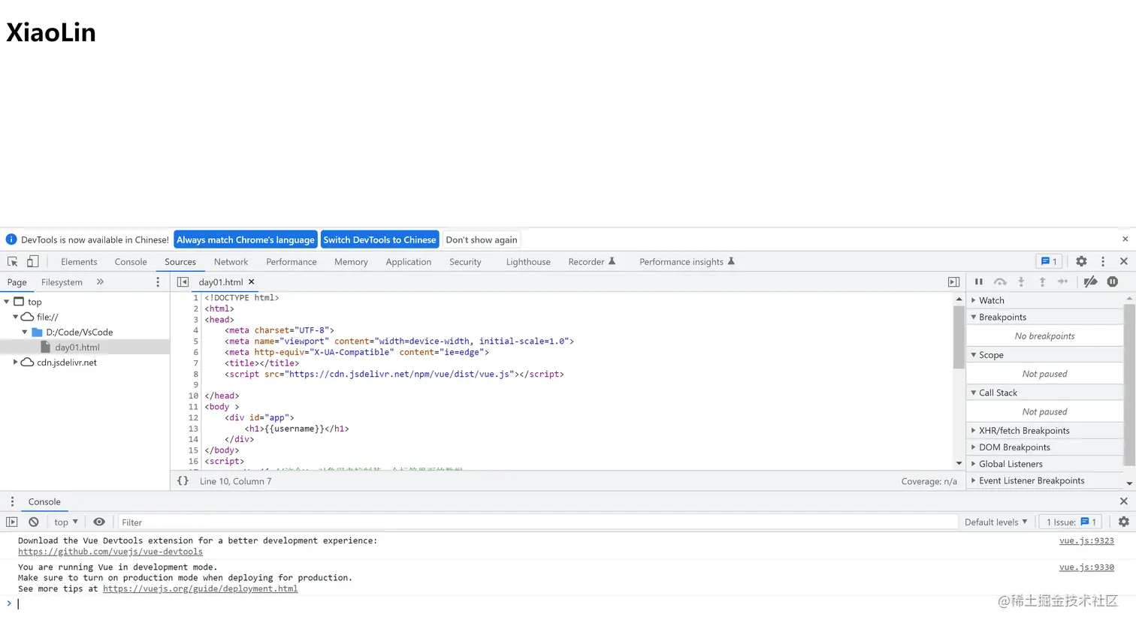Click the step into function icon
The image size is (1136, 626).
[x=1021, y=282]
